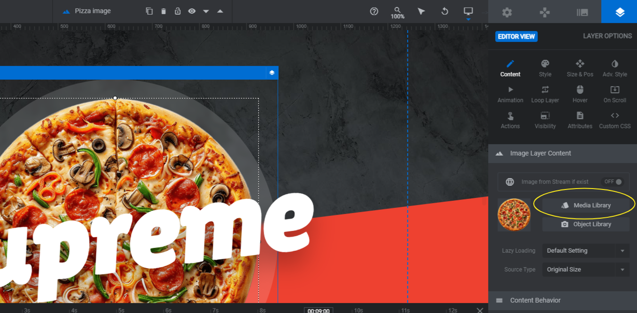Open the desktop device preview dropdown
The width and height of the screenshot is (637, 313).
(468, 12)
